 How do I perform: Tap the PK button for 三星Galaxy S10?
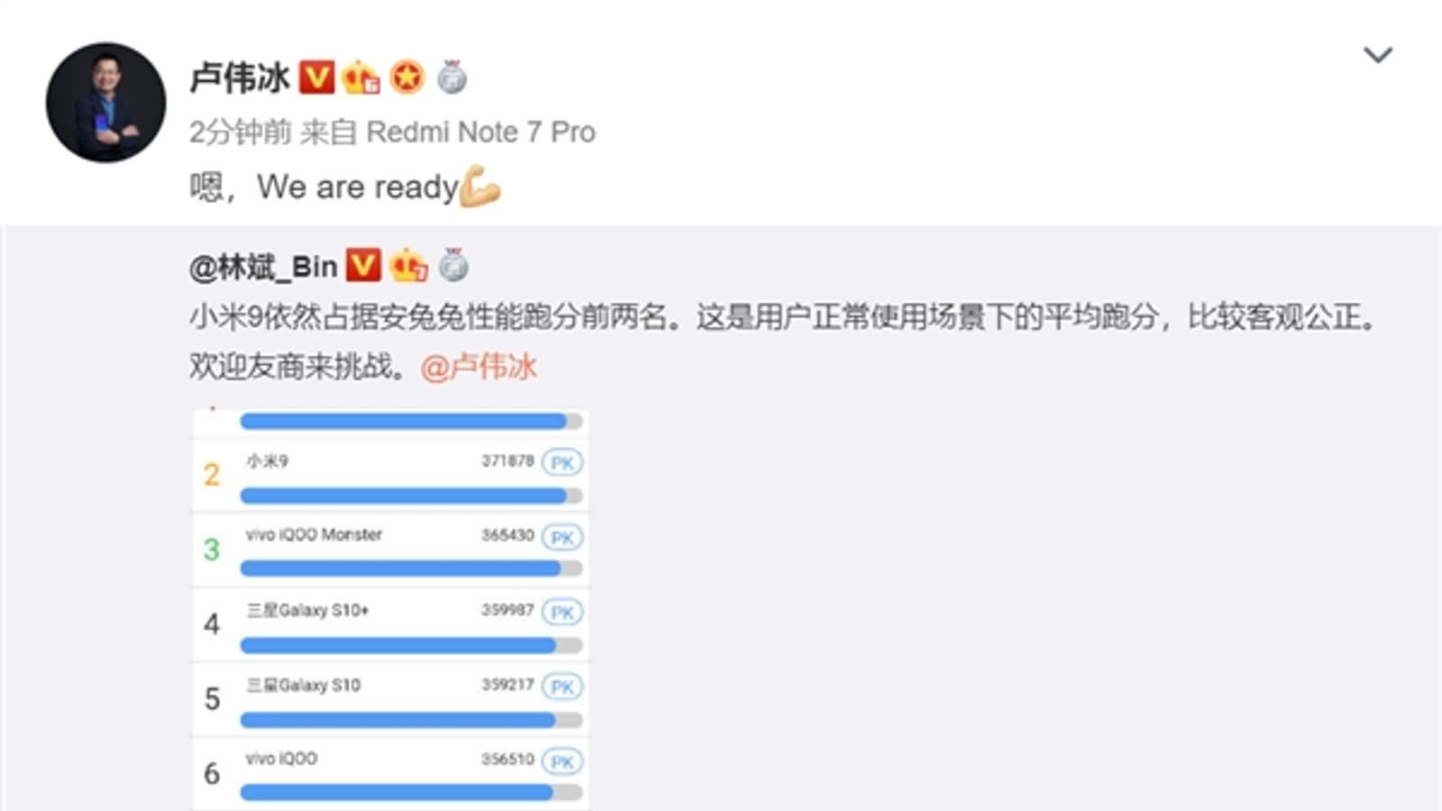[x=562, y=688]
